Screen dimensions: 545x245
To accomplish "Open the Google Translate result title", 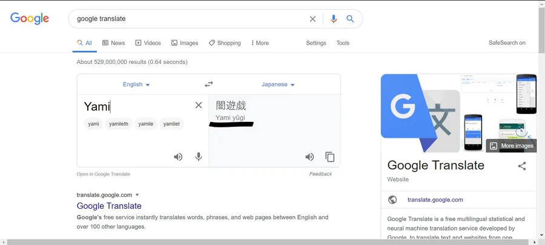I will (x=109, y=206).
